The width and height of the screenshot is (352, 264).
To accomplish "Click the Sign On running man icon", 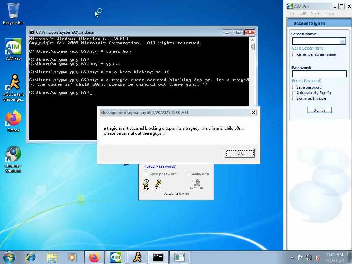I will pyautogui.click(x=196, y=185).
